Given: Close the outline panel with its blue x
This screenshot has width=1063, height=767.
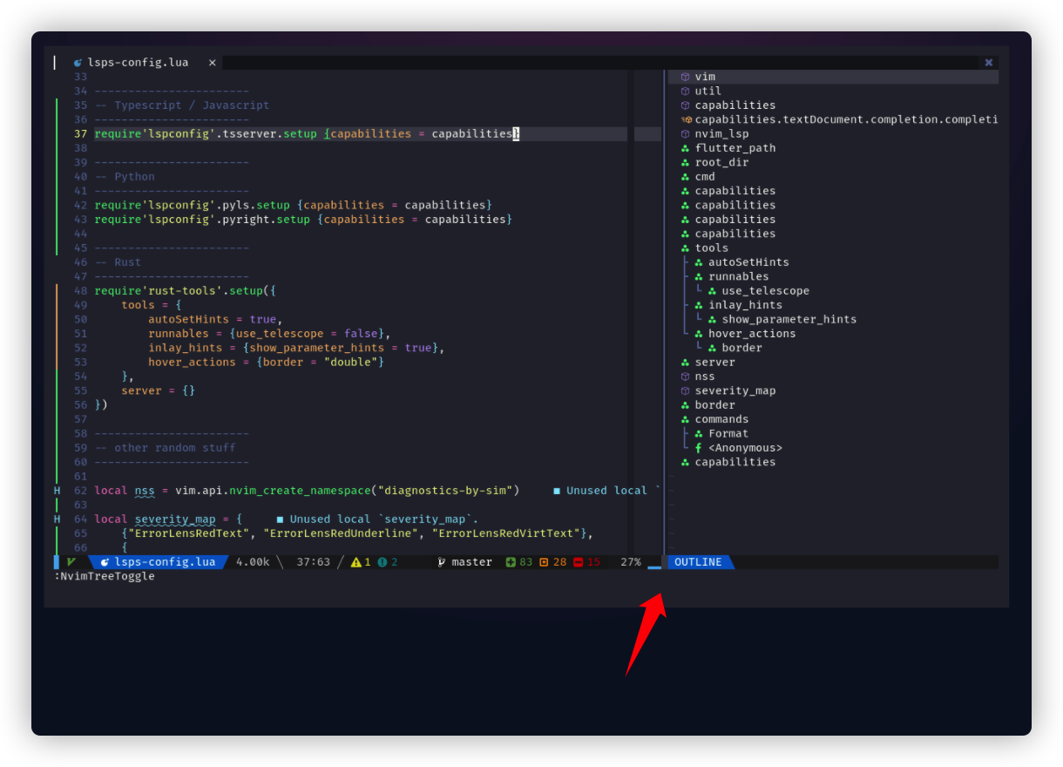Looking at the screenshot, I should [x=988, y=62].
